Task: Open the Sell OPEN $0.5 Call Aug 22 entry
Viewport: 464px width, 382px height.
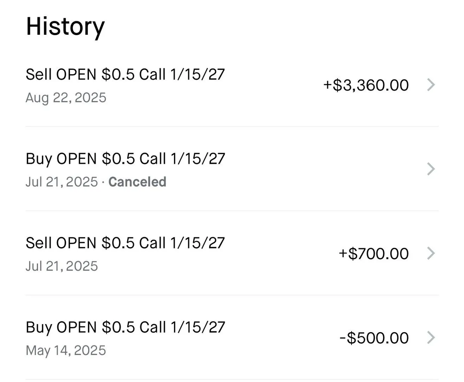Action: coord(125,74)
